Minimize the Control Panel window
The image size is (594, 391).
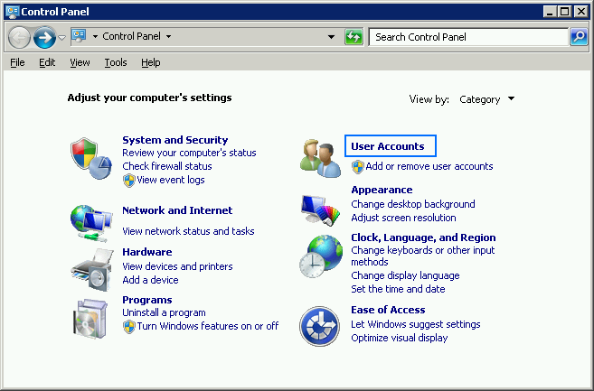tap(550, 12)
